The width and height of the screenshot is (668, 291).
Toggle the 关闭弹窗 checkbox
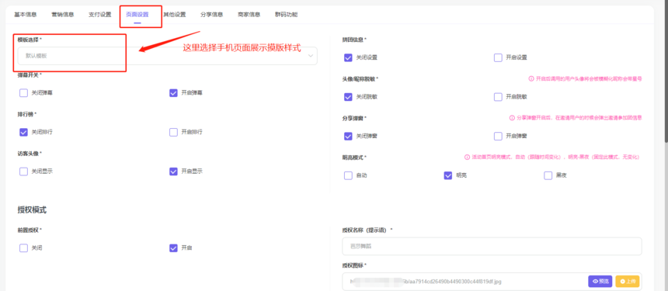(x=348, y=136)
